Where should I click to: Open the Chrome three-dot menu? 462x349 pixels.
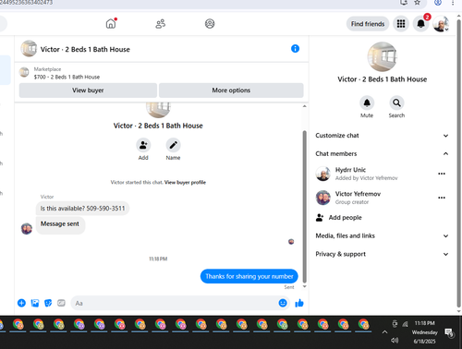coord(453,3)
